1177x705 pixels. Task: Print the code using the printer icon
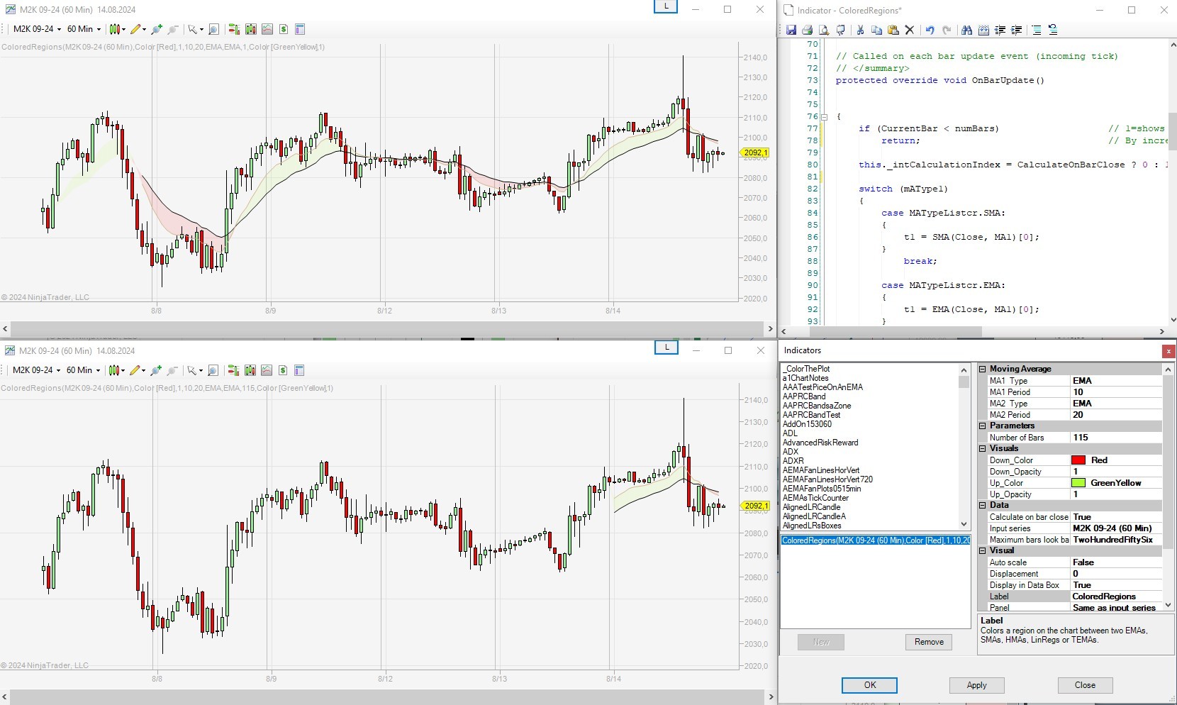[x=807, y=30]
